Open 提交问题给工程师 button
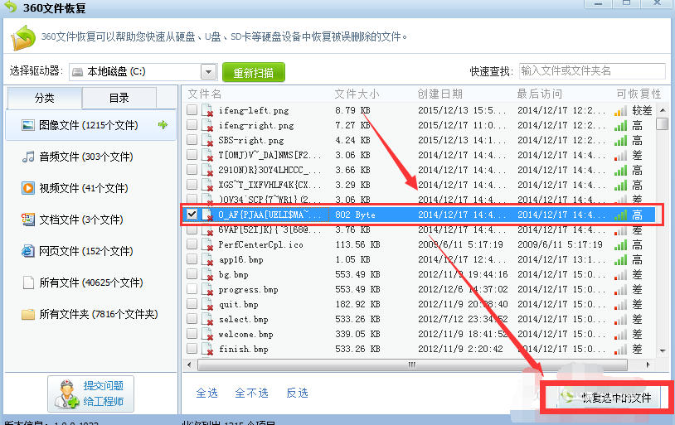675x425 pixels. tap(91, 394)
